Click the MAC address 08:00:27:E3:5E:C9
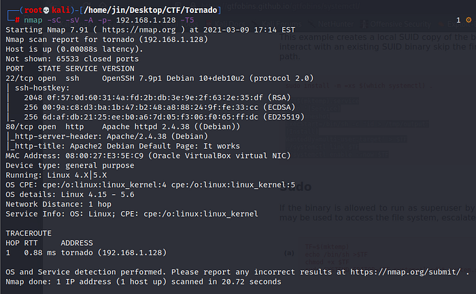 pyautogui.click(x=102, y=155)
